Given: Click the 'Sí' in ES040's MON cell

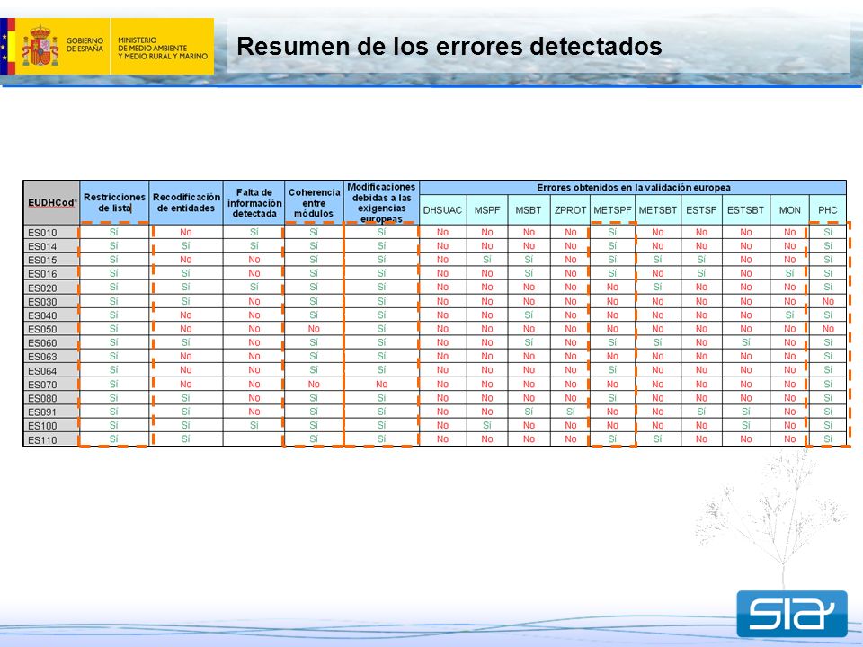Looking at the screenshot, I should pyautogui.click(x=790, y=315).
